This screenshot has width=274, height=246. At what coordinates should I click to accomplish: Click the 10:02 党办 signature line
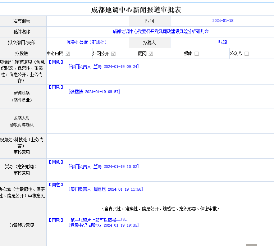(104, 167)
